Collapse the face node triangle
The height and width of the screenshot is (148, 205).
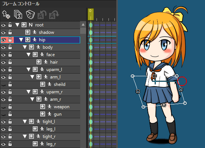pyautogui.click(x=28, y=55)
